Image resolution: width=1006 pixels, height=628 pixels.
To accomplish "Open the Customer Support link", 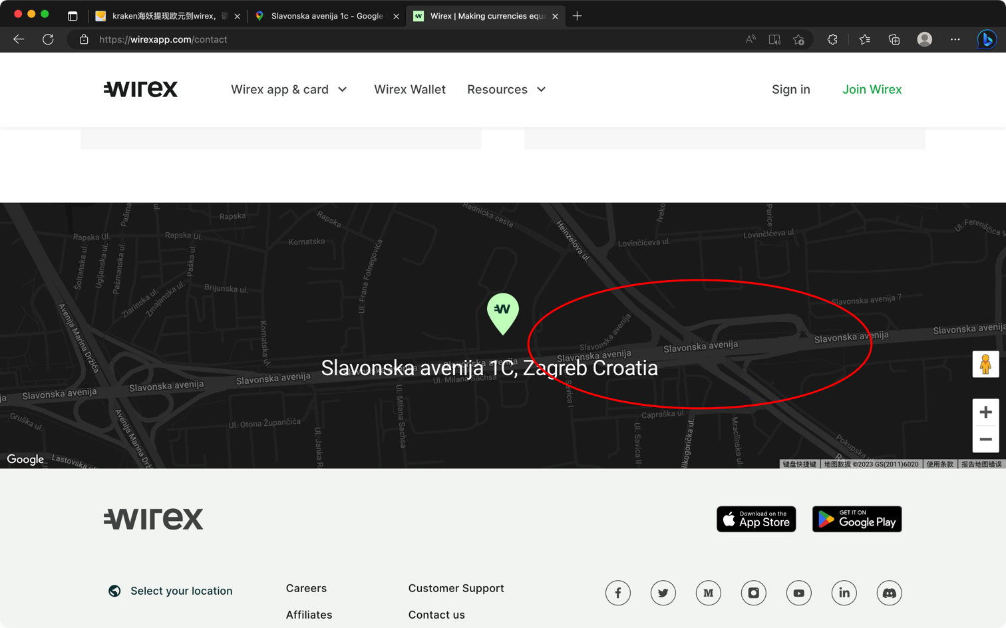I will [x=456, y=588].
